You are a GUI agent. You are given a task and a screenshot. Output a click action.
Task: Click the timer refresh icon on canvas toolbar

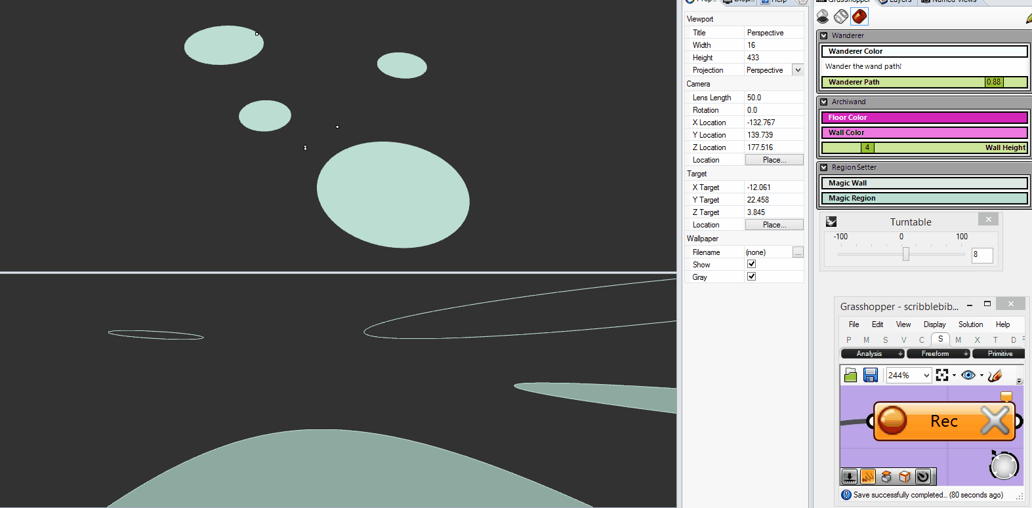923,477
